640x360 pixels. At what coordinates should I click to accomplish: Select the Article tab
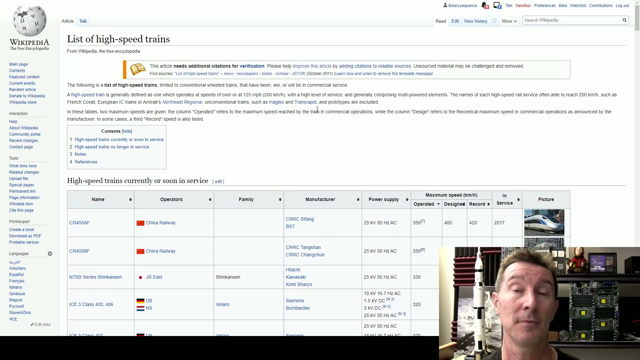(x=68, y=21)
